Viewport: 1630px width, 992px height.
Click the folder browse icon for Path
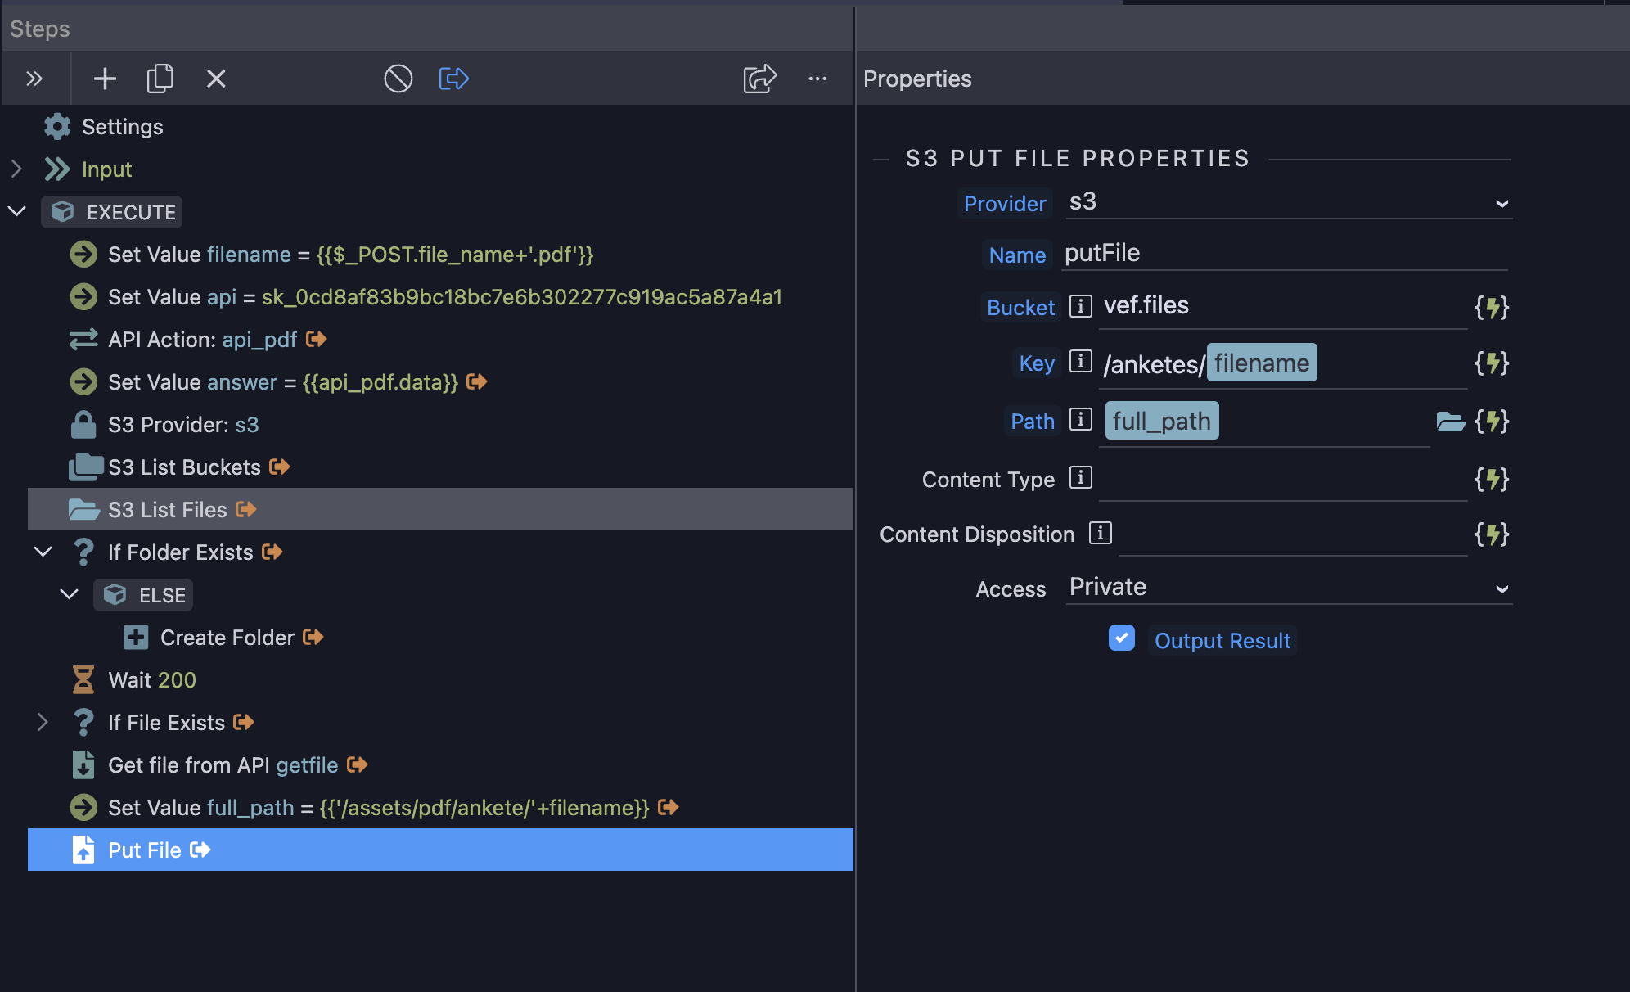click(1451, 422)
